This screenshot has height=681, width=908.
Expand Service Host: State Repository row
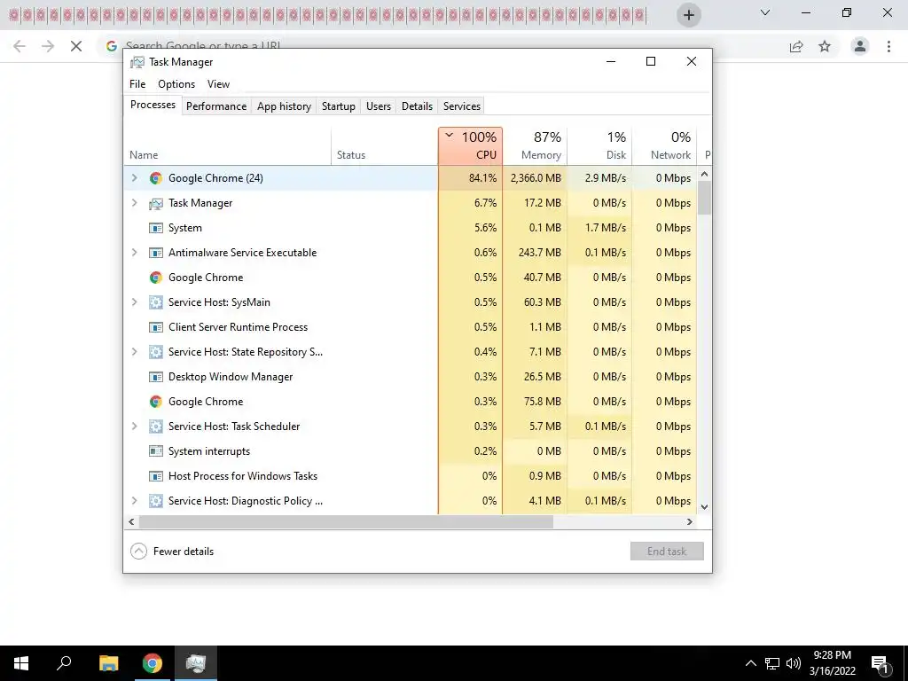tap(135, 352)
